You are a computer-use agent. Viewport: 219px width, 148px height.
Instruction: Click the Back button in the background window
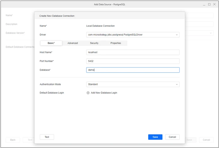13,140
